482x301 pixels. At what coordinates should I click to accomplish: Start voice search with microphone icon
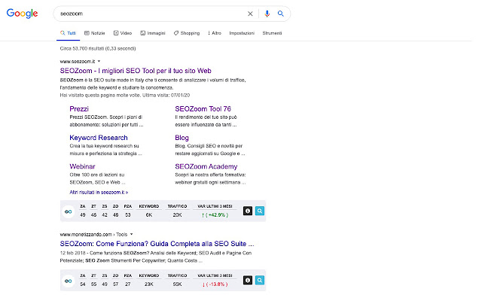tap(267, 14)
